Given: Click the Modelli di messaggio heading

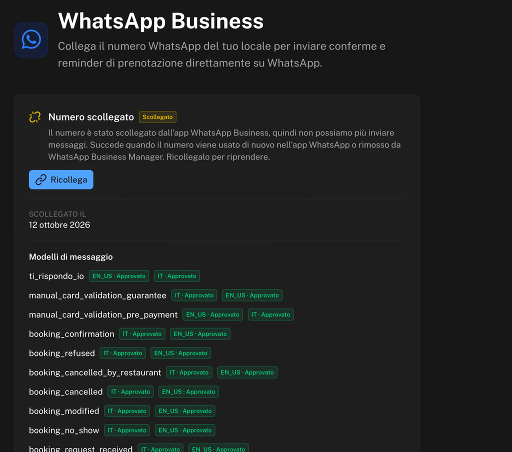Looking at the screenshot, I should coord(71,257).
